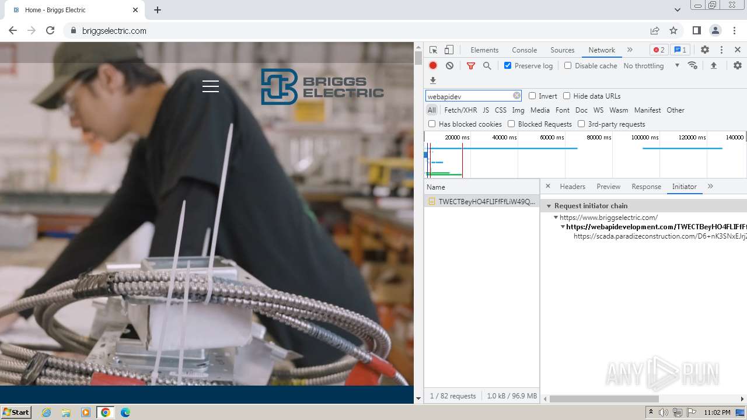Screen dimensions: 747x420
Task: Collapse the www.briggselectric.com initiator node
Action: click(x=556, y=217)
